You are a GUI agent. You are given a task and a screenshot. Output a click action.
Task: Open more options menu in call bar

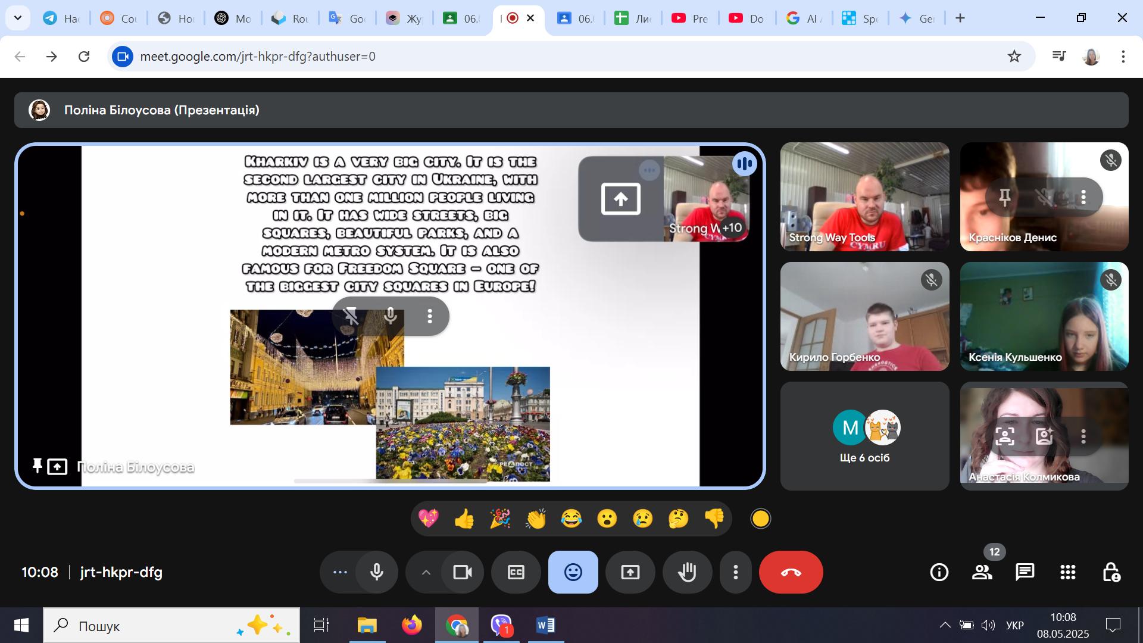(736, 572)
